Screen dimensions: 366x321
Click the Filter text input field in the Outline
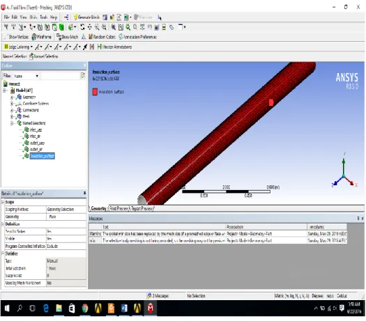pos(60,76)
